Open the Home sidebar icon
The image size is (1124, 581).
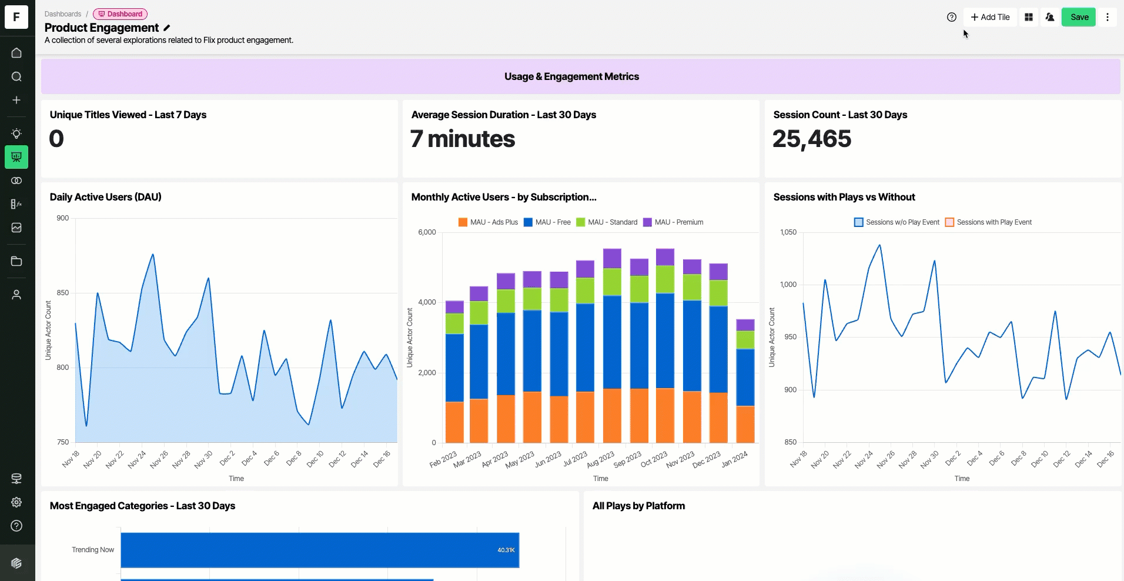click(x=16, y=53)
